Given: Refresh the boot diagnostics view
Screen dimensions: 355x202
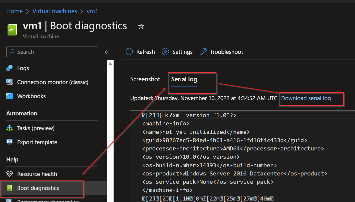Looking at the screenshot, I should [140, 52].
